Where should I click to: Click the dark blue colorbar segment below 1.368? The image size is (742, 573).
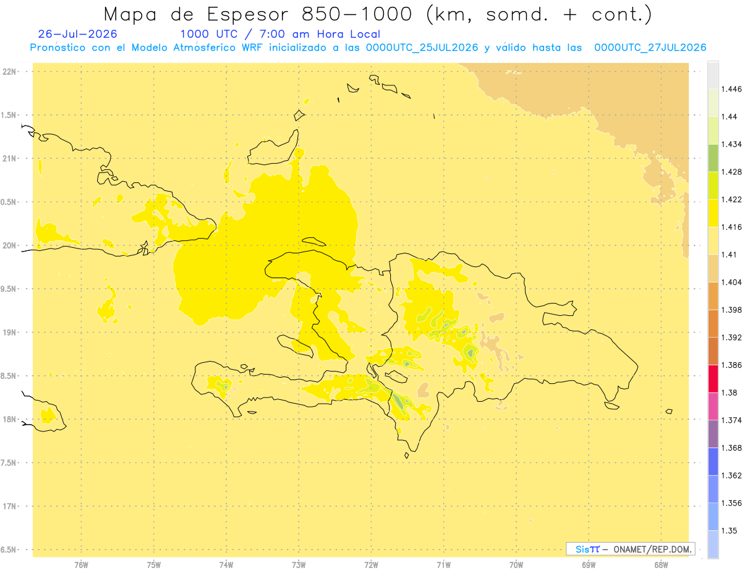click(x=713, y=462)
